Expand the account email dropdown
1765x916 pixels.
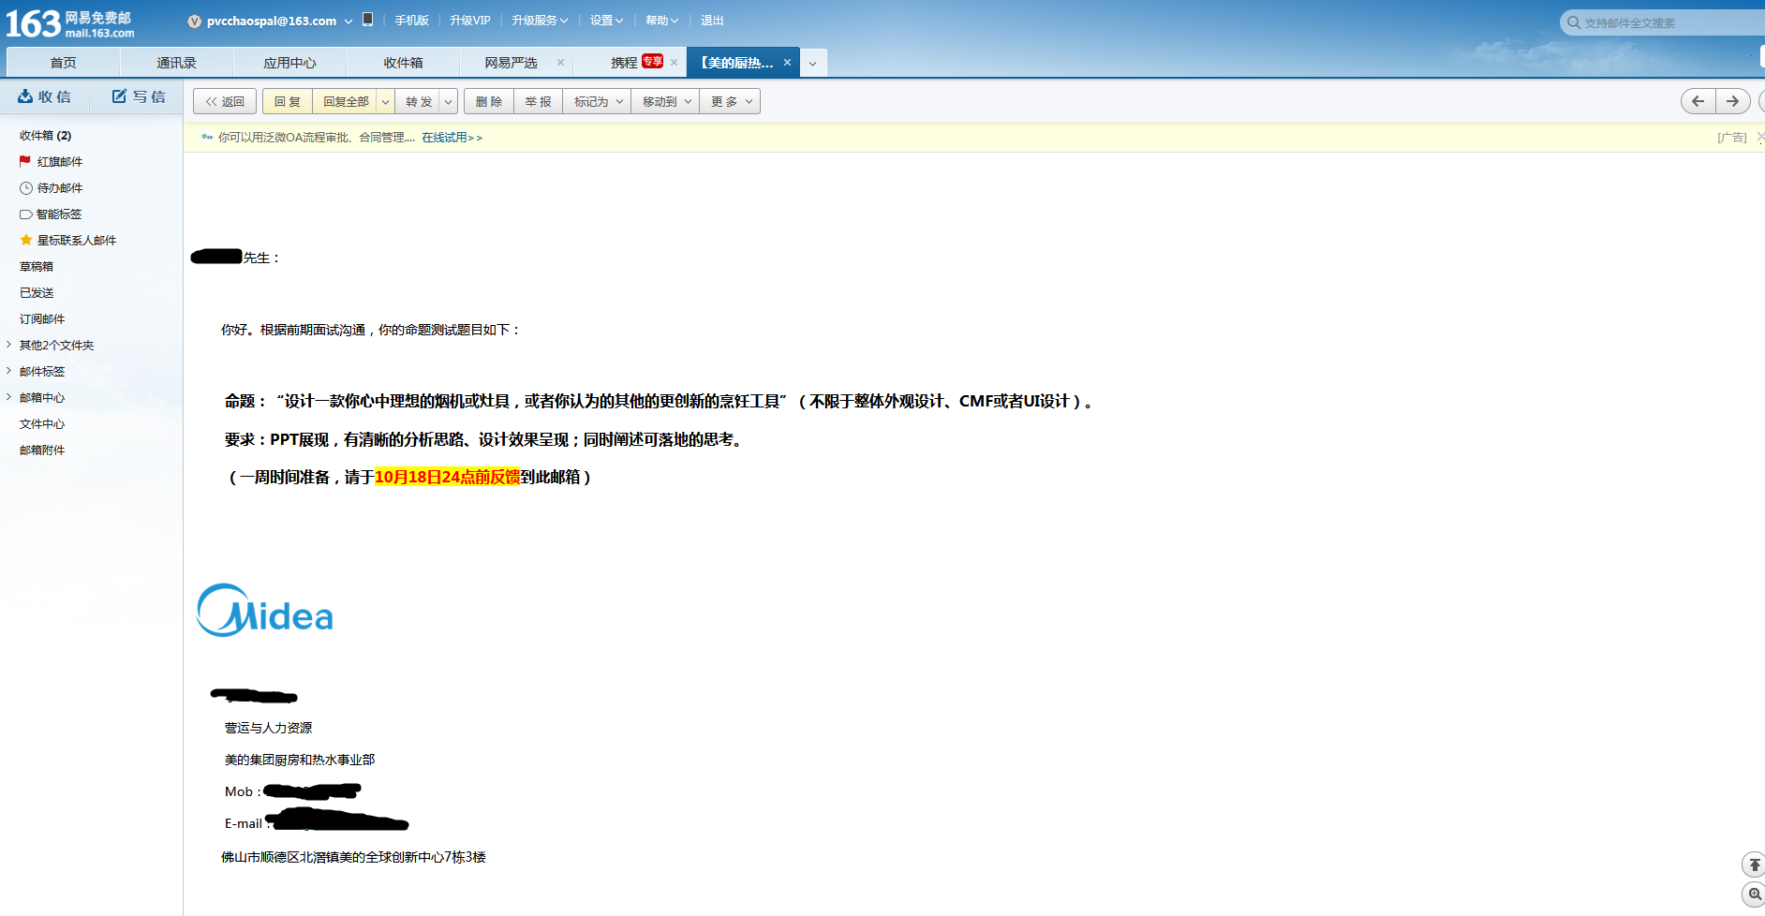tap(349, 22)
